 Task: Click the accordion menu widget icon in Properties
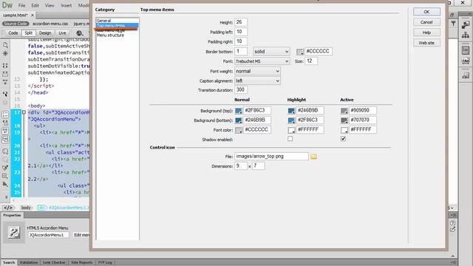pyautogui.click(x=14, y=232)
